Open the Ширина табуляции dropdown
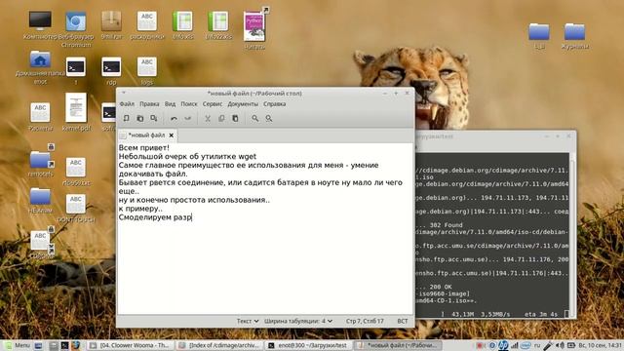Viewport: 624px width, 351px height. click(x=298, y=321)
